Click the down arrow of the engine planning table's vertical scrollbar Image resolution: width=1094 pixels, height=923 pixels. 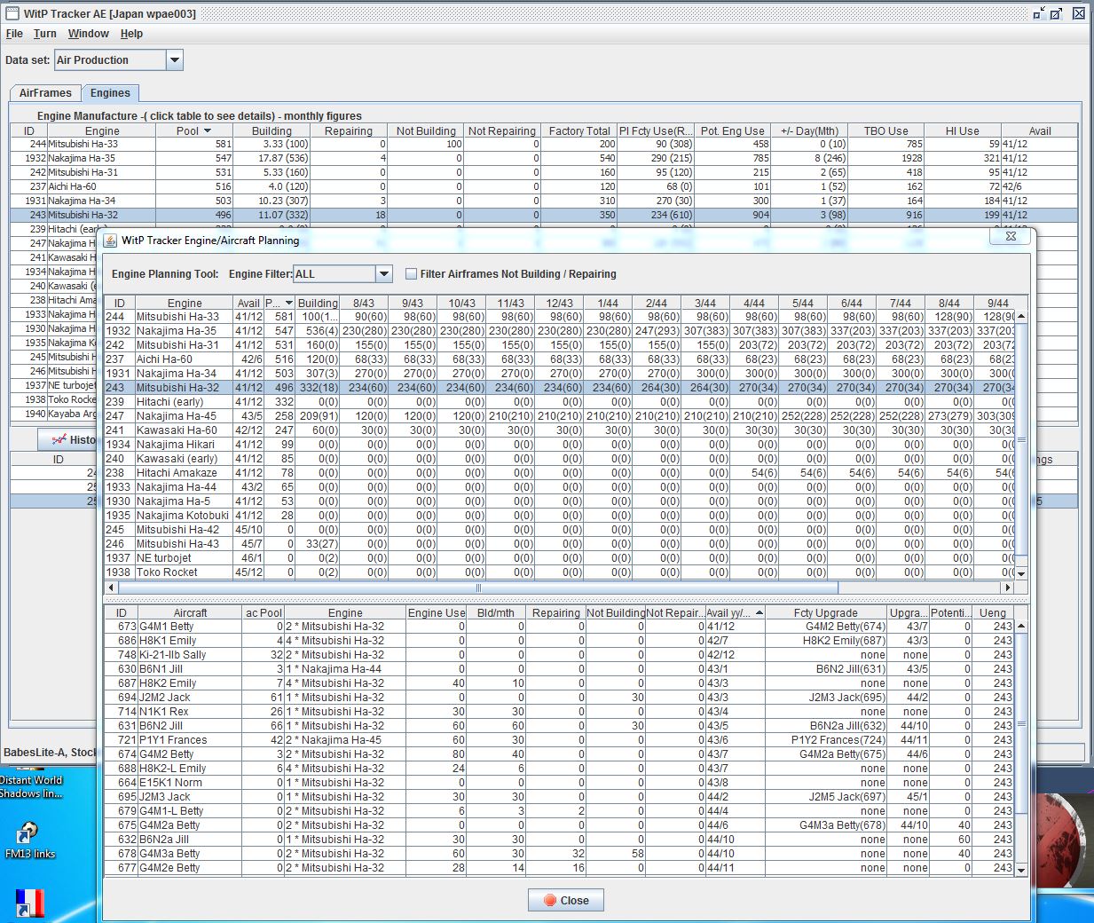[x=1021, y=573]
